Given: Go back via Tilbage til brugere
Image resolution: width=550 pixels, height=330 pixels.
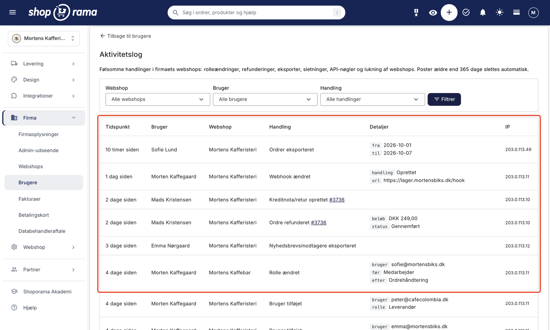Looking at the screenshot, I should 125,36.
